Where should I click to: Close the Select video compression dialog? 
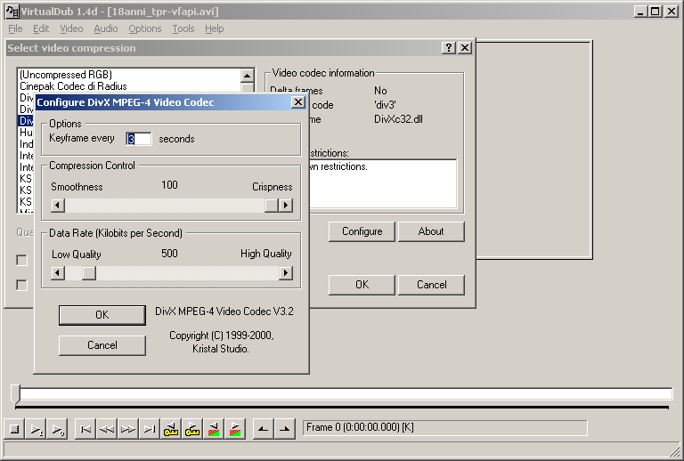465,47
